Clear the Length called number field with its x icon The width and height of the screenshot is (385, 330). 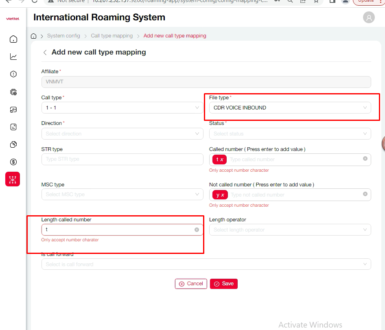pos(197,230)
